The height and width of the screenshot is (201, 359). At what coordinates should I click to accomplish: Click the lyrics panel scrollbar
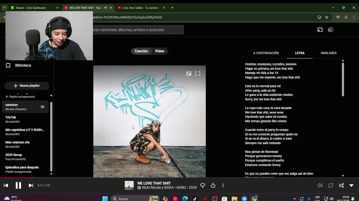click(343, 80)
